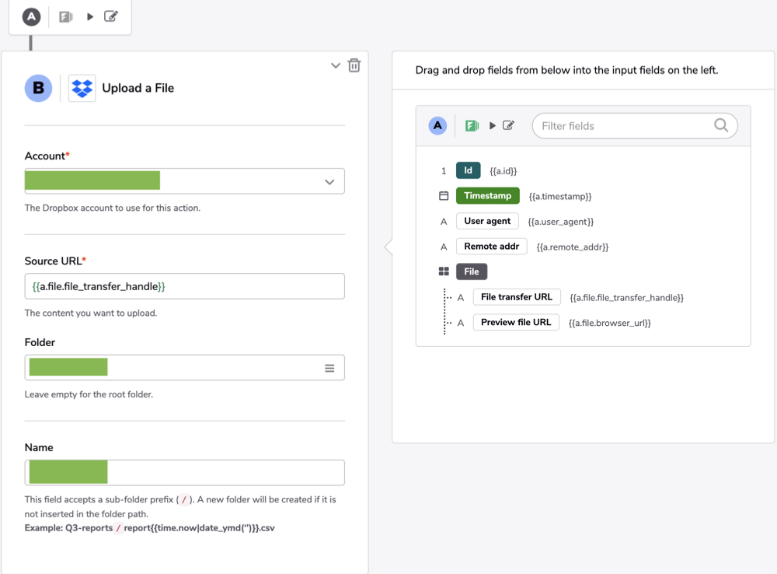Viewport: 777px width, 574px height.
Task: Click type letter A icon beside File transfer URL
Action: coord(460,298)
